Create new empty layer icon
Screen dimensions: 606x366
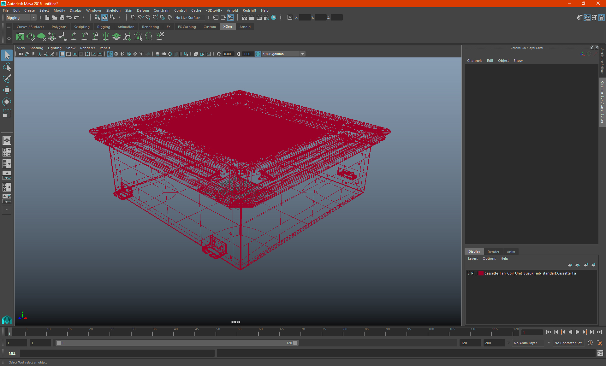[586, 265]
